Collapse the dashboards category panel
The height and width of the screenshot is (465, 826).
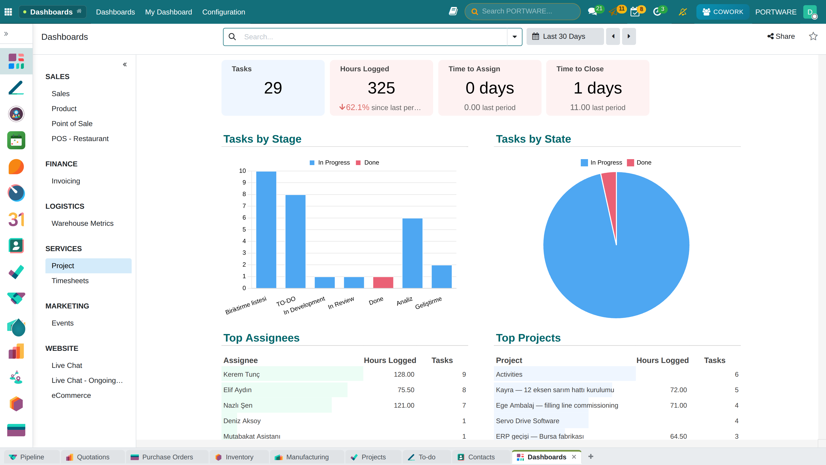tap(125, 65)
